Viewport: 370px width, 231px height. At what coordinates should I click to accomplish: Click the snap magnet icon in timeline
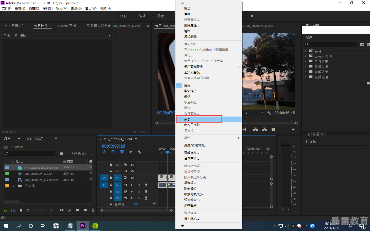click(113, 152)
